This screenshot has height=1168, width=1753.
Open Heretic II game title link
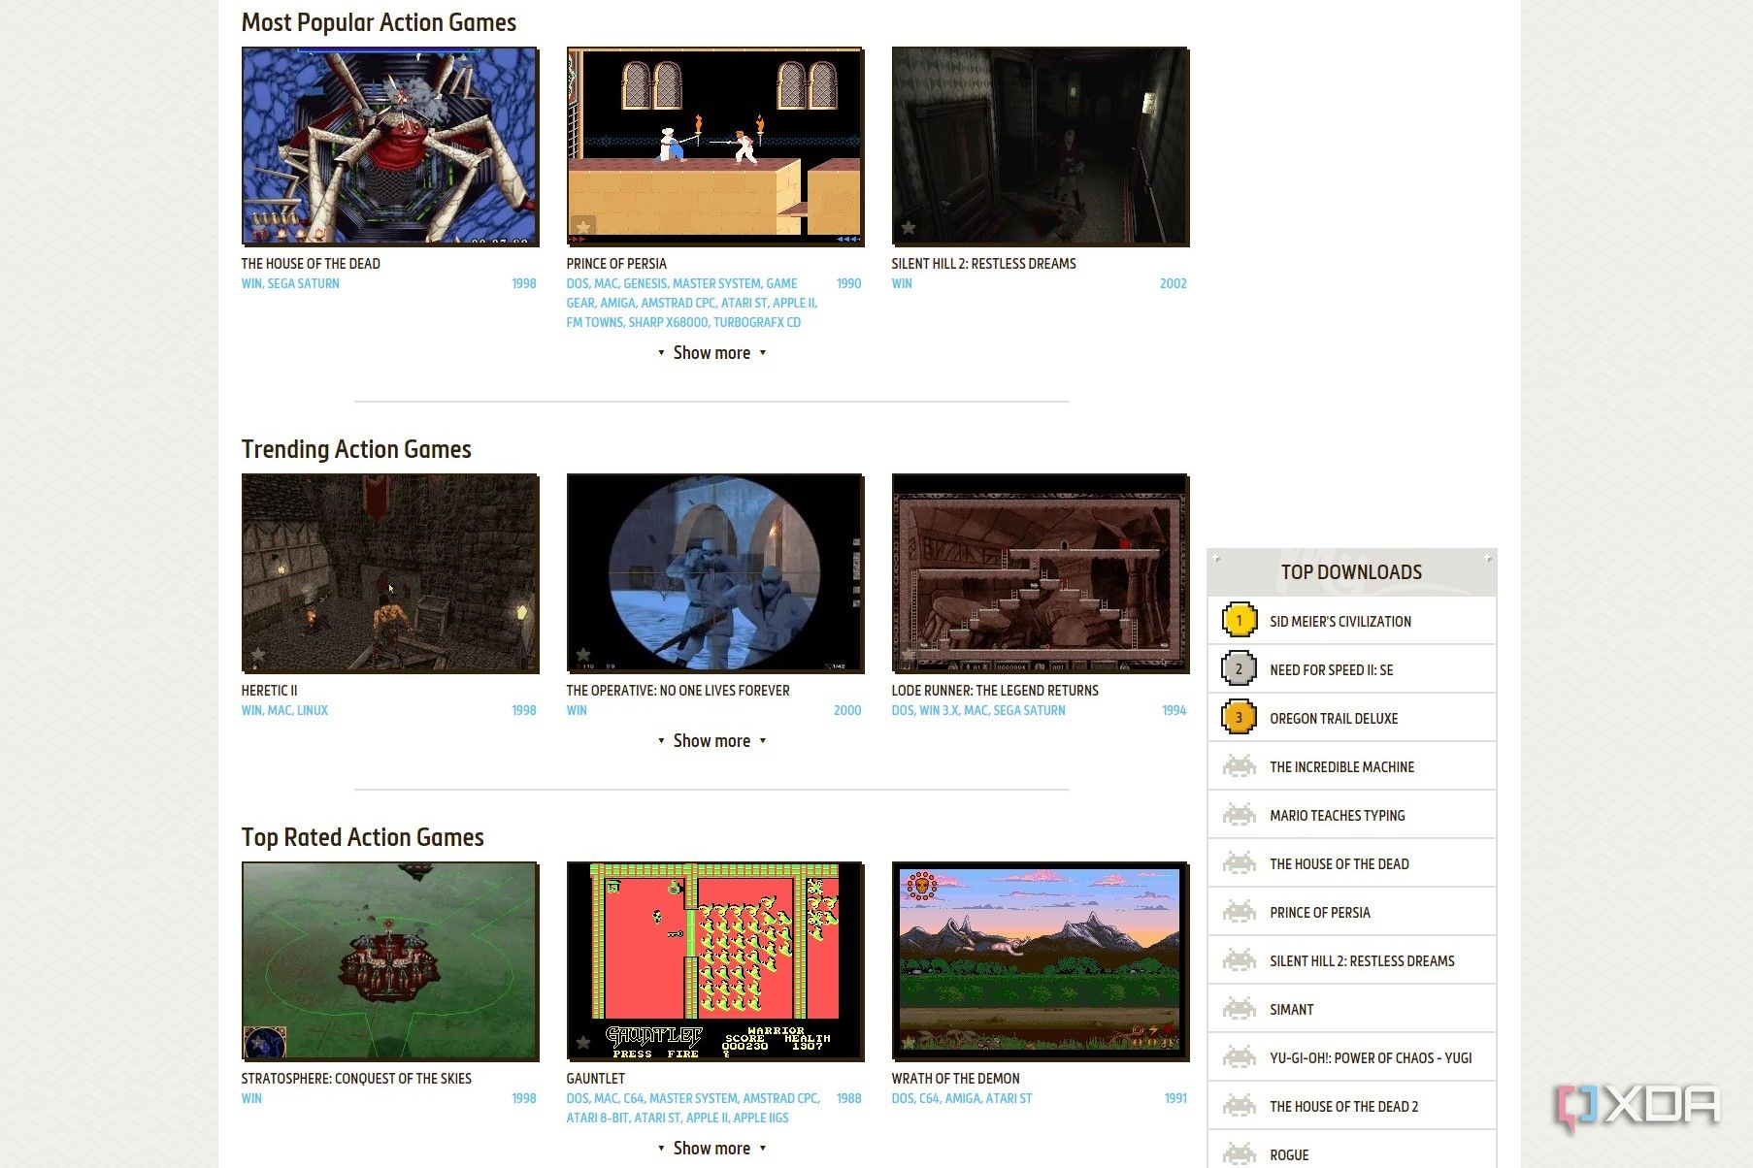pyautogui.click(x=270, y=691)
